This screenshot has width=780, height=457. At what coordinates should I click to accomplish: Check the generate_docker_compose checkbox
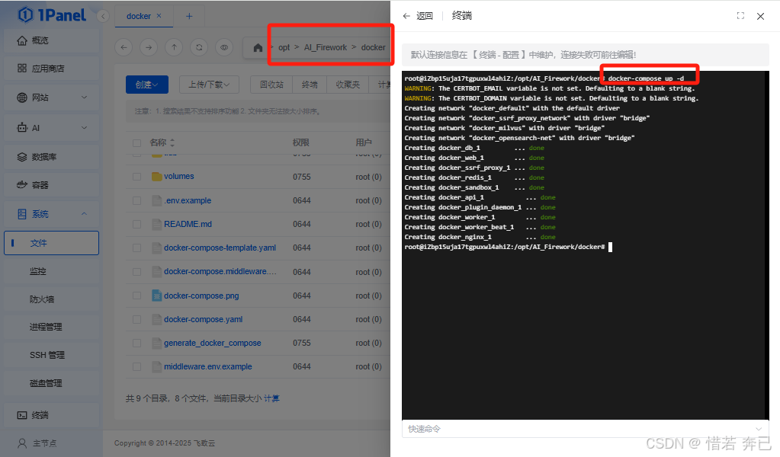tap(136, 344)
